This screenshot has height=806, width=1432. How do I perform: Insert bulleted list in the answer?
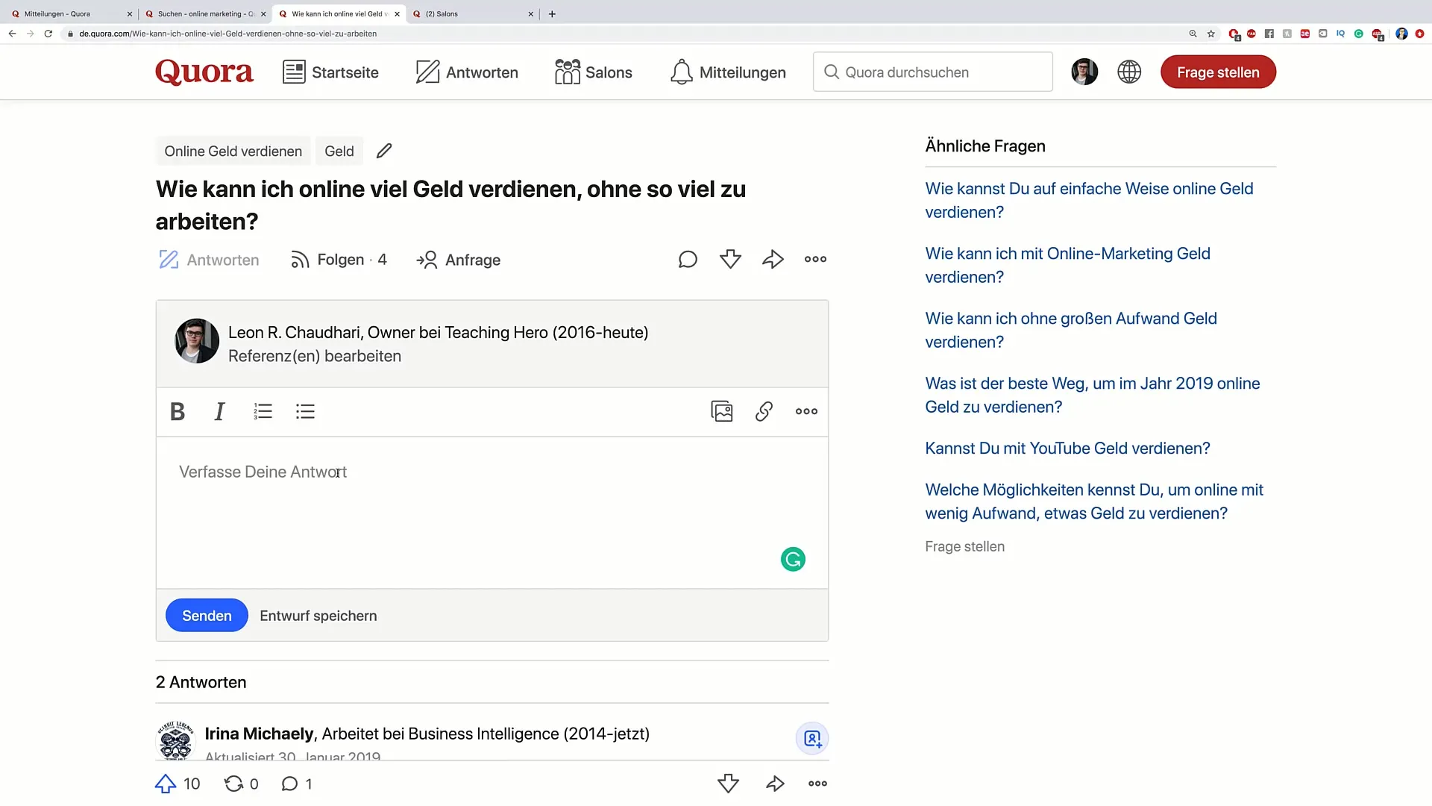coord(305,411)
